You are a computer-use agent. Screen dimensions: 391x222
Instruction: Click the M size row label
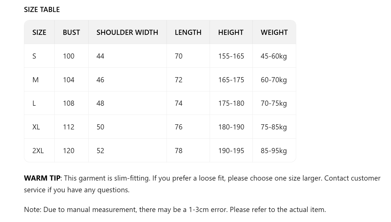click(x=35, y=80)
